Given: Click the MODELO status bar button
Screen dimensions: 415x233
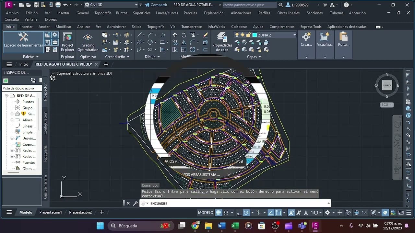Looking at the screenshot, I should pyautogui.click(x=206, y=213).
